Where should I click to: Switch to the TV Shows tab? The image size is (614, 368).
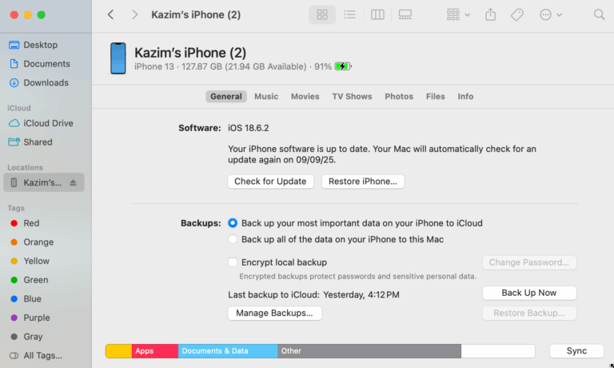[x=352, y=97]
